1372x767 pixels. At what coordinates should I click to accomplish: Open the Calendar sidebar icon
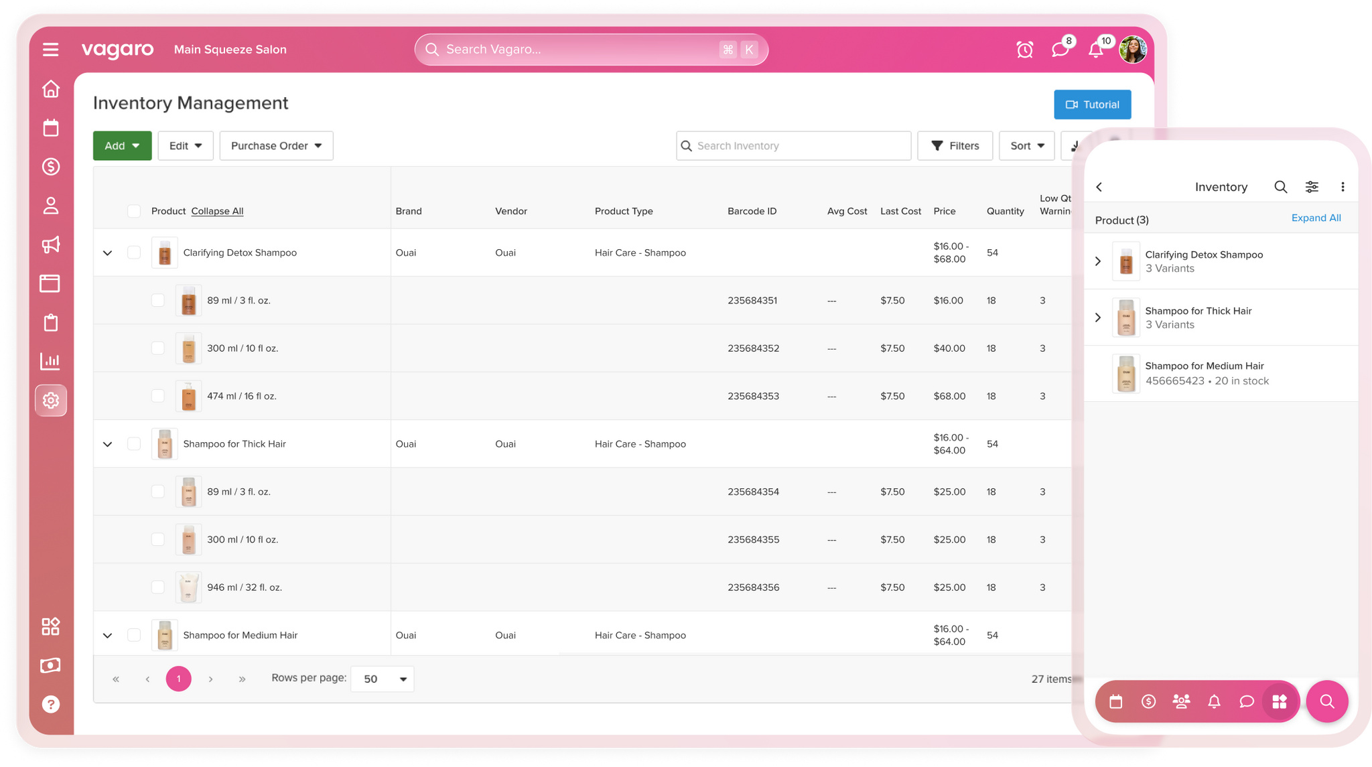51,128
